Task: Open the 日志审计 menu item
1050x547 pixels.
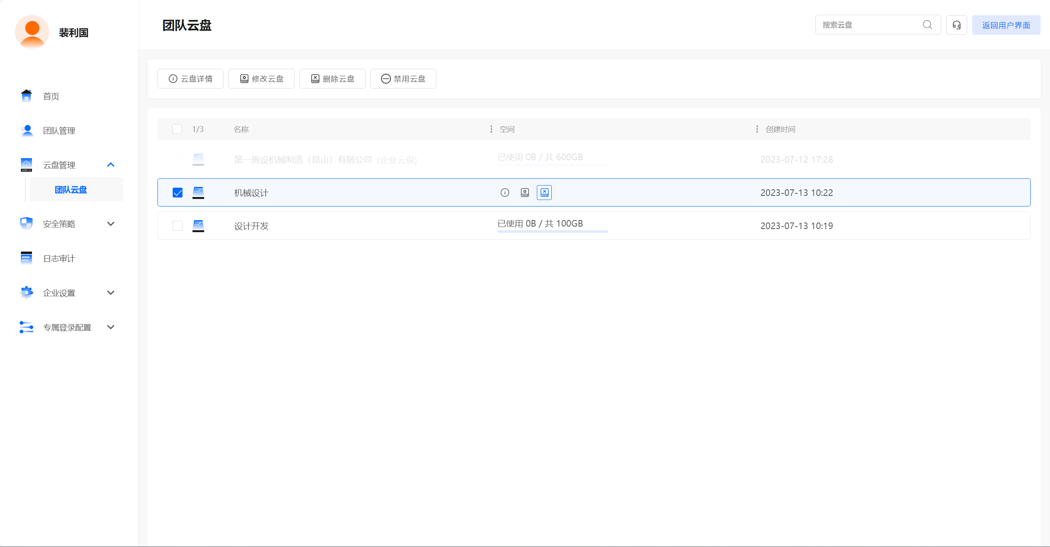Action: click(x=59, y=259)
